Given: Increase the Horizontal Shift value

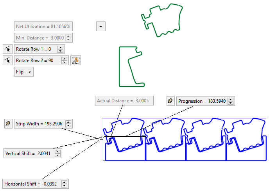Looking at the screenshot, I should [x=65, y=182].
